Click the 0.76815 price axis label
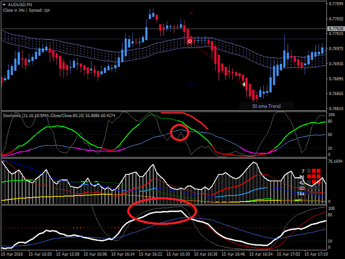Screen dimensions: 345x259 click(336, 108)
